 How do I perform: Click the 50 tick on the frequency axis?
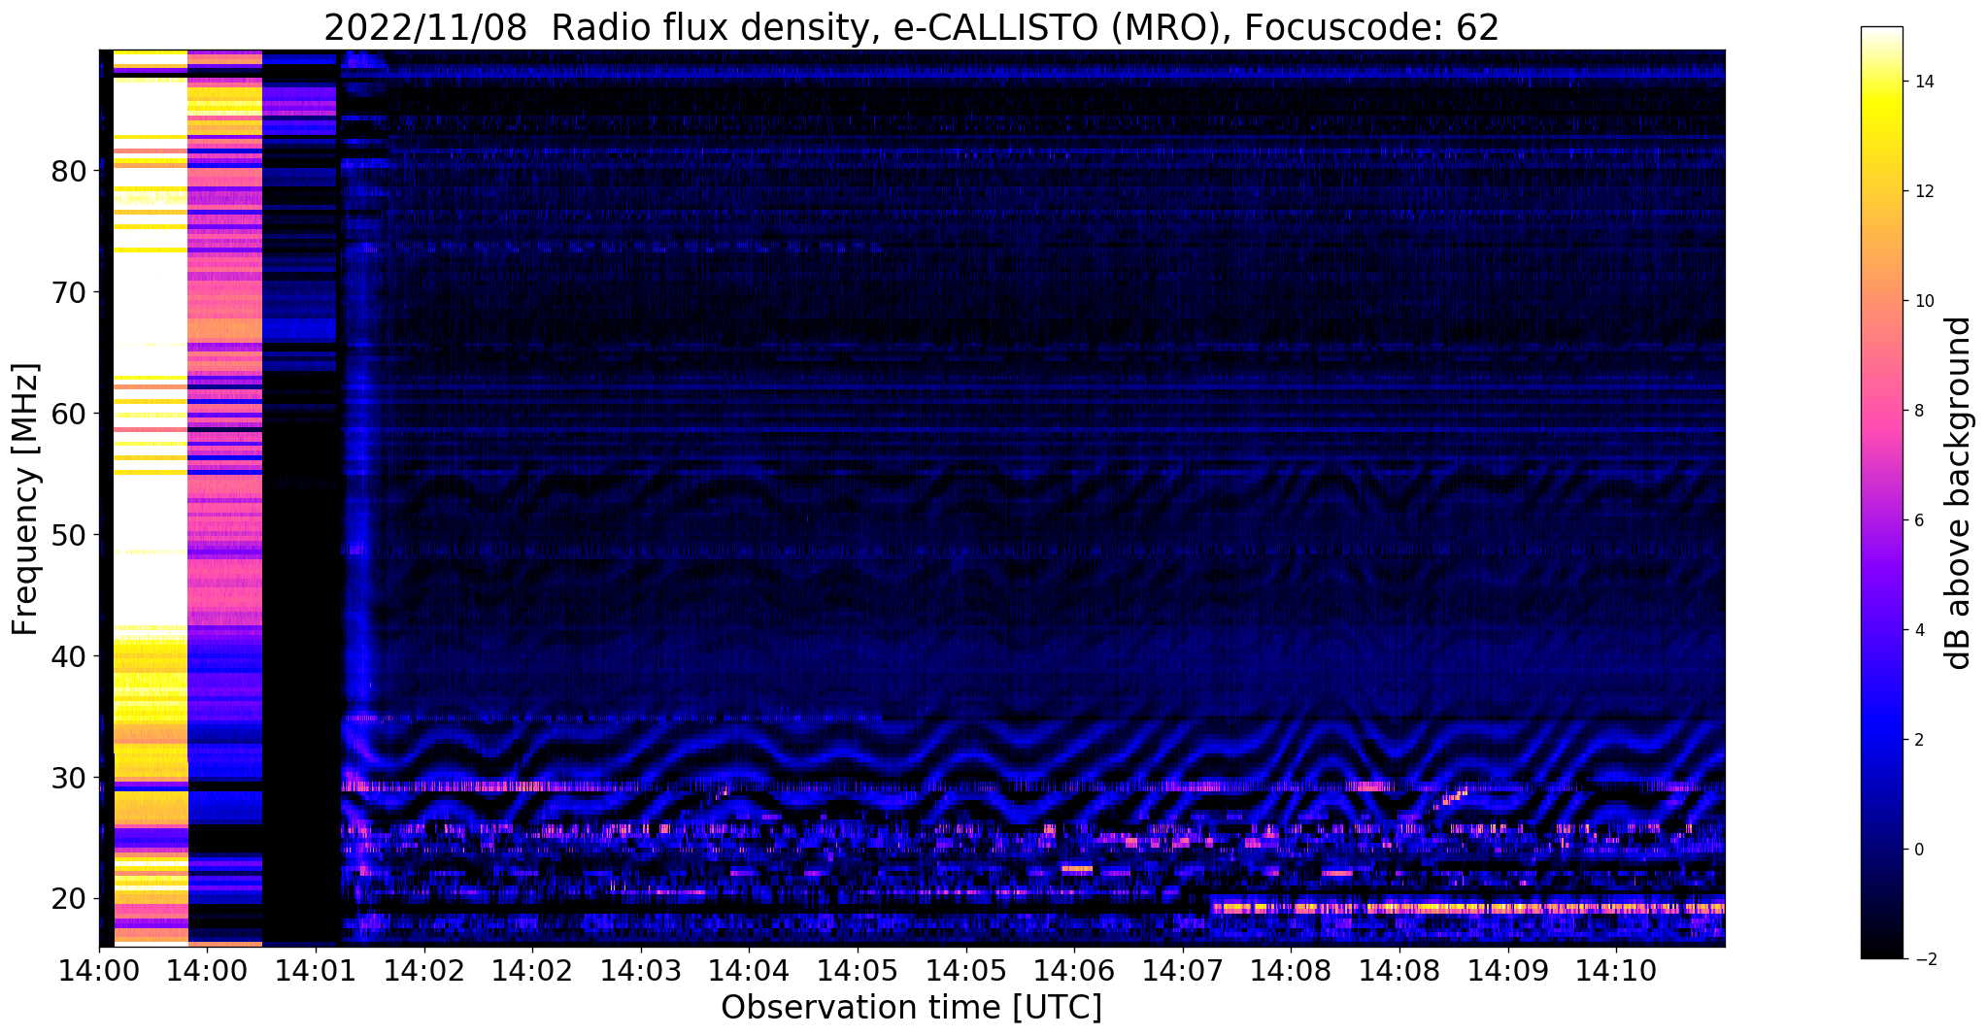(x=68, y=536)
